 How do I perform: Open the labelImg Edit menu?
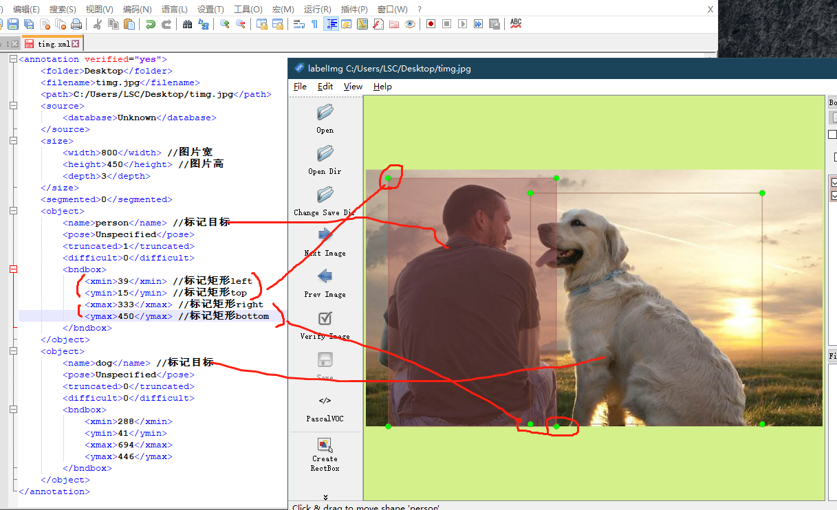tap(325, 87)
